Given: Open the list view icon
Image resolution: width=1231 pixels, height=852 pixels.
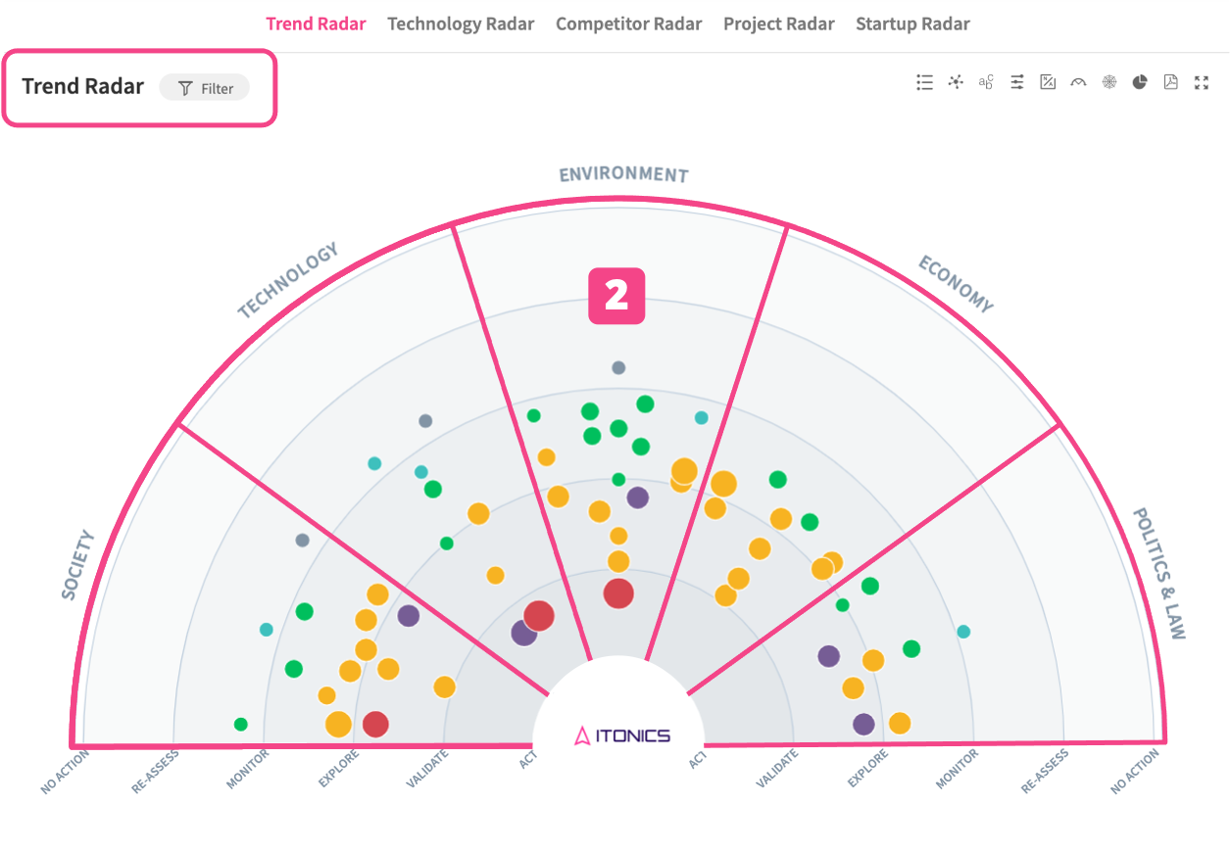Looking at the screenshot, I should [x=924, y=83].
